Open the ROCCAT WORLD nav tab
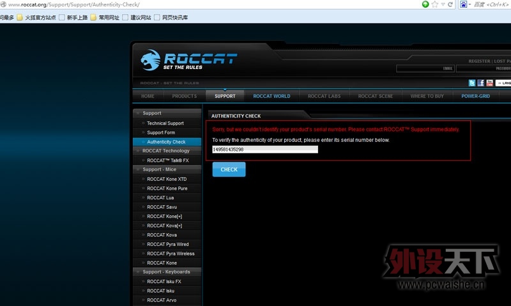Screen dimensions: 511x306 tap(272, 96)
